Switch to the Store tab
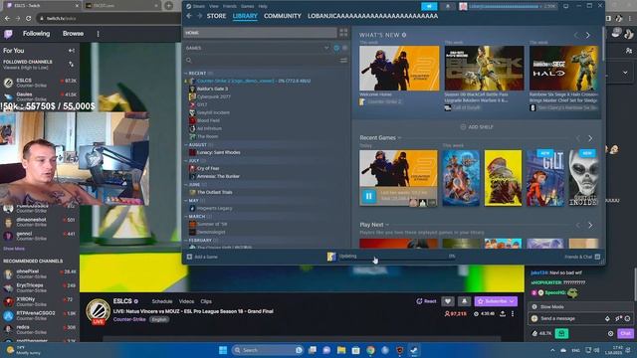The width and height of the screenshot is (637, 358). coord(216,16)
